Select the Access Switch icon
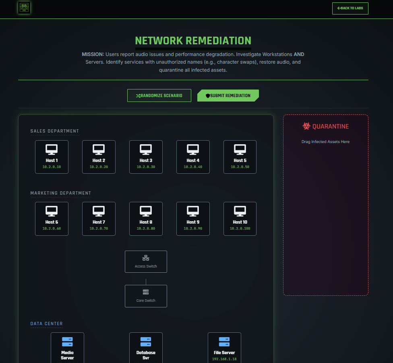The width and height of the screenshot is (393, 363). point(146,261)
